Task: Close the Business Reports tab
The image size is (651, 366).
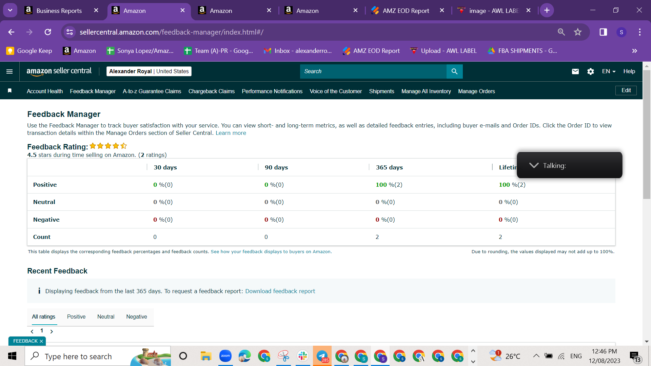Action: point(96,11)
